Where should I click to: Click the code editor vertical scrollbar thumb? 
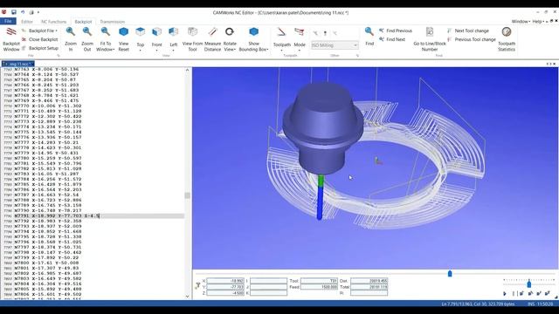(x=187, y=195)
